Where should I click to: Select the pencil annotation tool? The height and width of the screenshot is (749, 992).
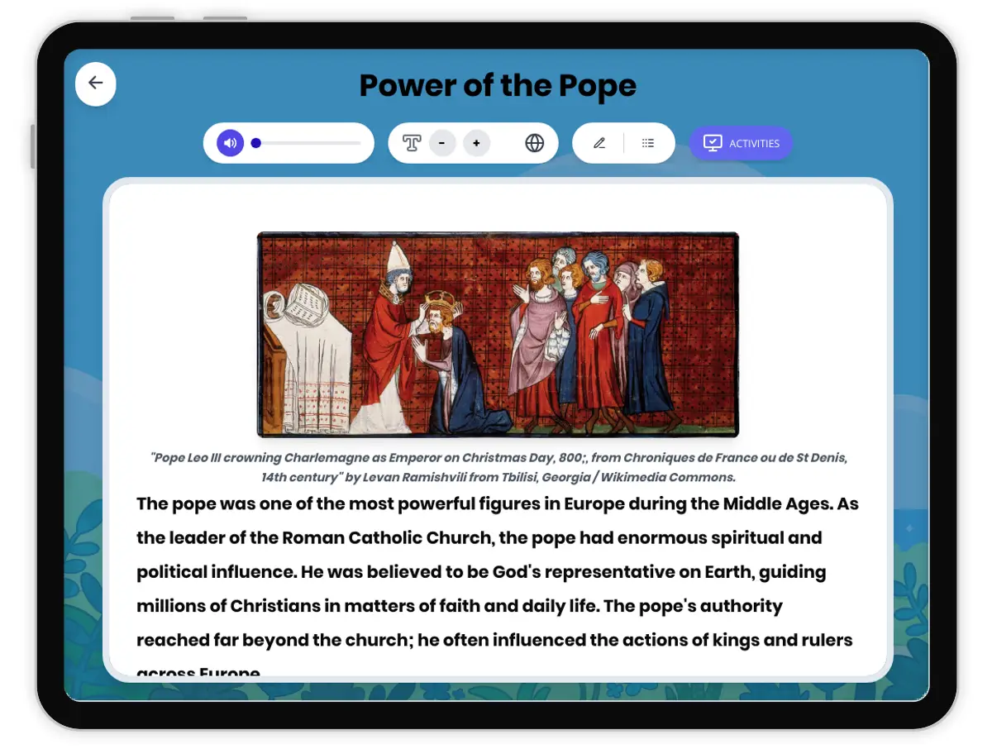click(599, 143)
